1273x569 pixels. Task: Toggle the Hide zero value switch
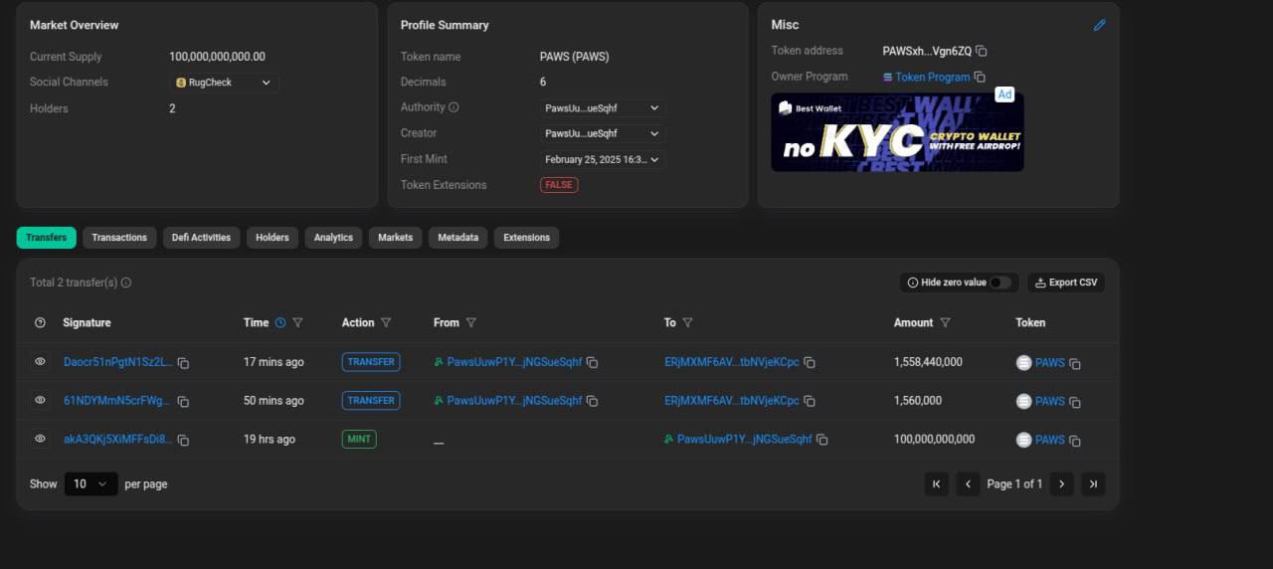[1000, 283]
